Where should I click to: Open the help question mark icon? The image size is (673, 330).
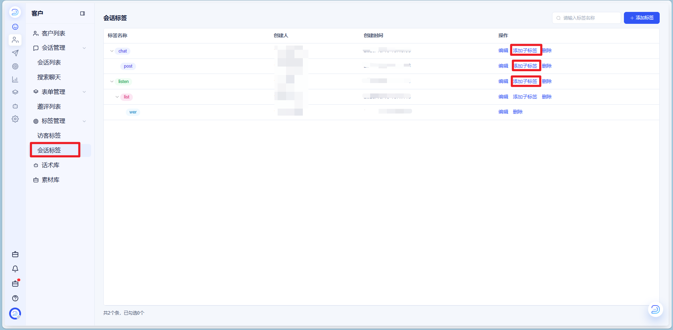[15, 298]
